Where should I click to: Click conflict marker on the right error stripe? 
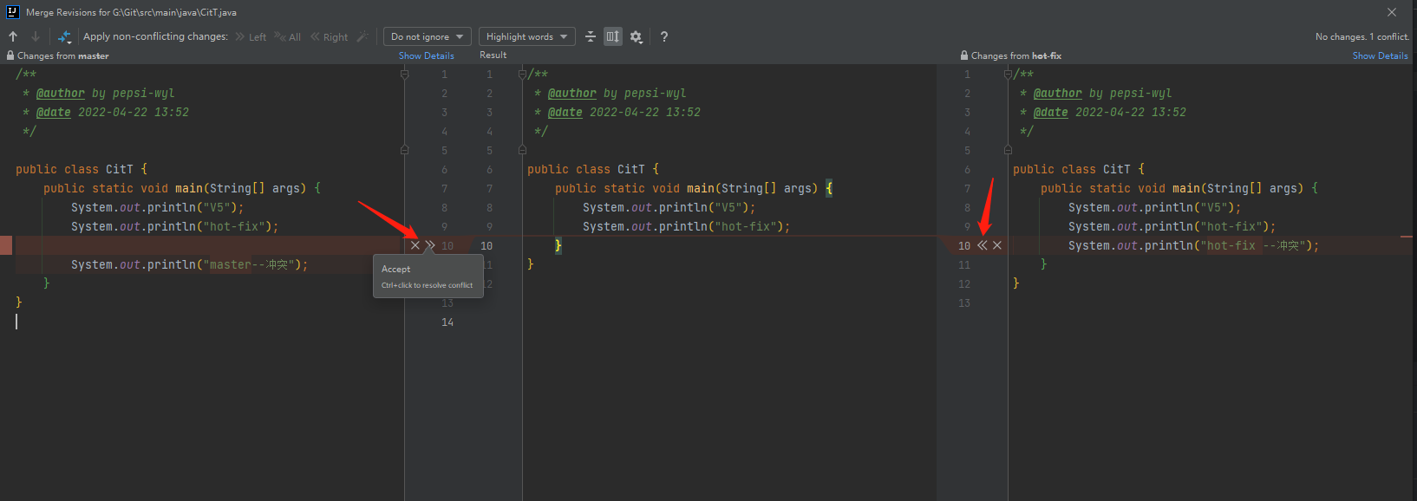tap(1406, 237)
